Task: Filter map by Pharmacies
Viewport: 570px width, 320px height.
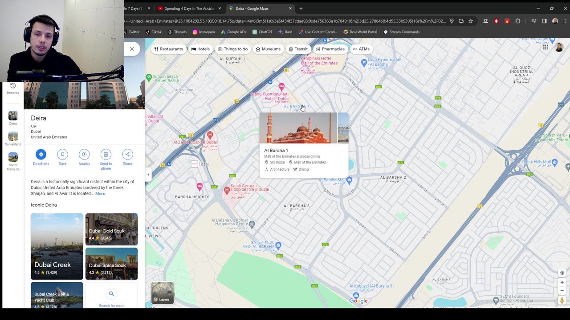Action: tap(330, 49)
